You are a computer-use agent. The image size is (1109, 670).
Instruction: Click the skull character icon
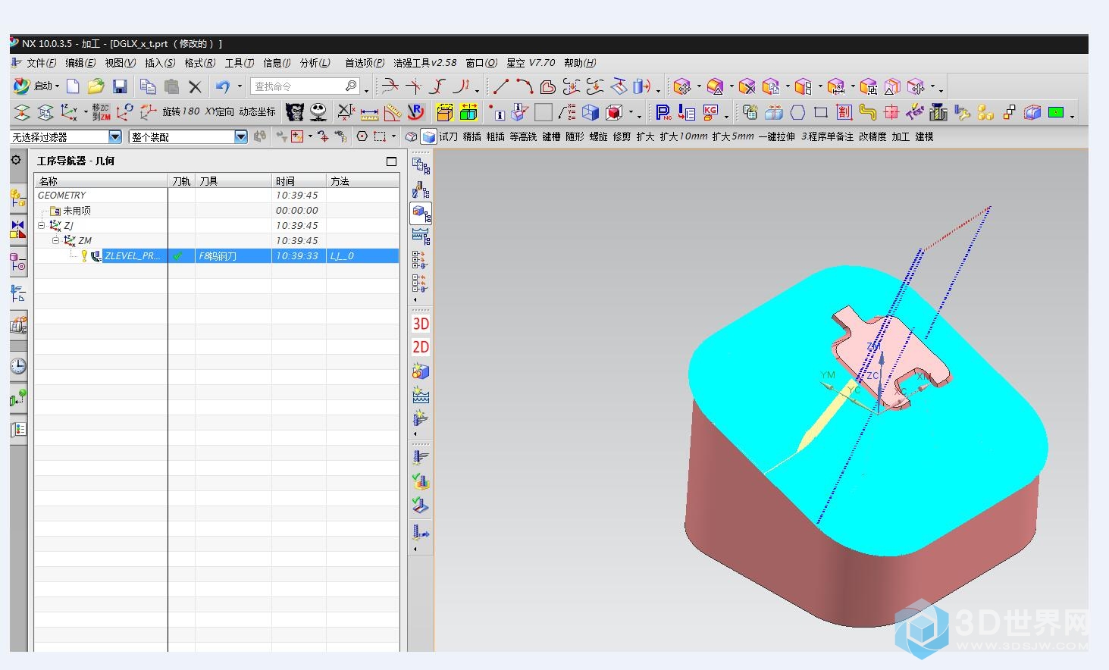[x=318, y=112]
